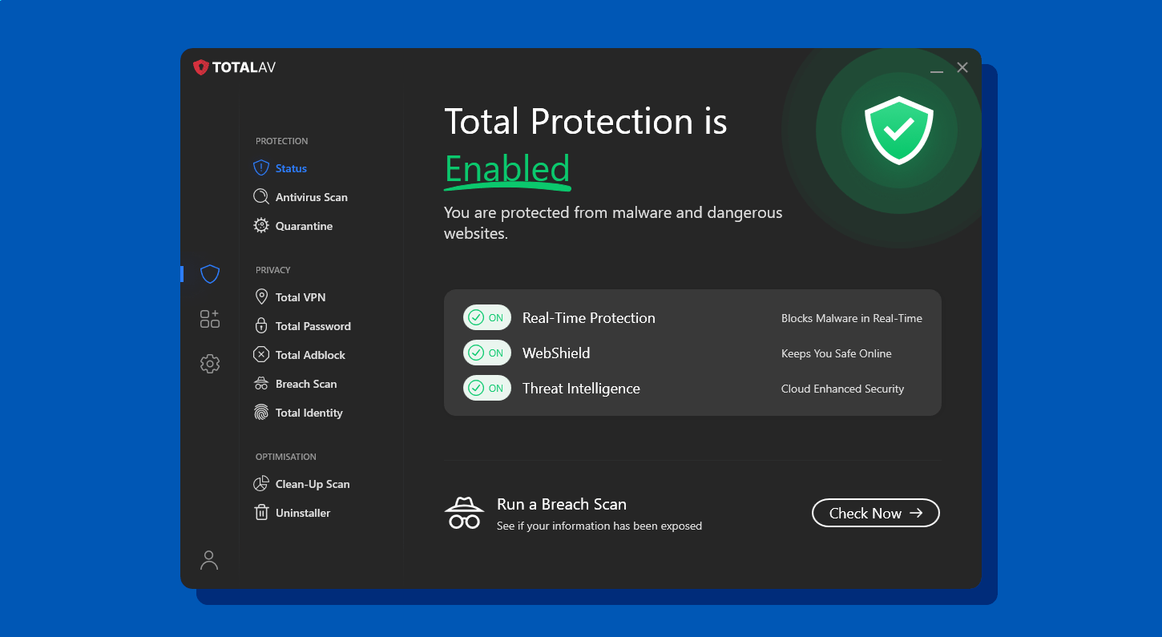Image resolution: width=1162 pixels, height=637 pixels.
Task: Toggle Real-Time Protection off
Action: tap(486, 317)
